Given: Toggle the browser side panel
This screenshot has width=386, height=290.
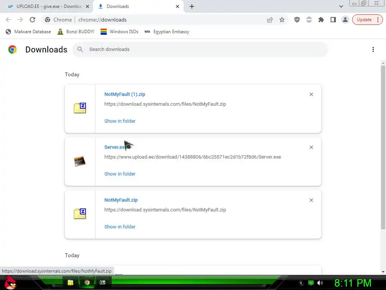Looking at the screenshot, I should click(x=333, y=20).
